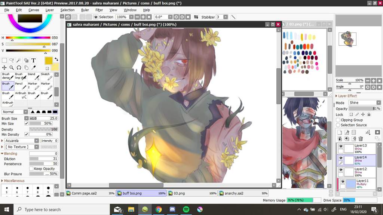Screen dimensions: 383x215
Task: Choose the Brush dense preset
Action: click(x=7, y=76)
